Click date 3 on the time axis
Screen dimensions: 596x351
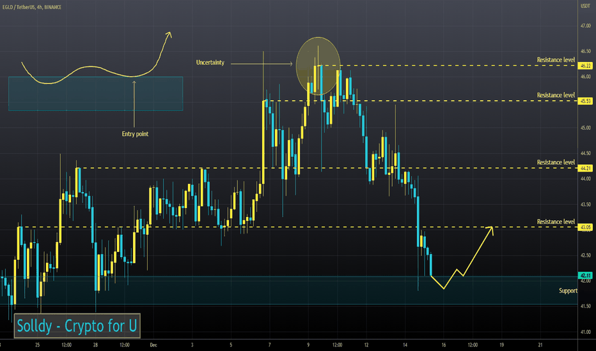click(x=192, y=345)
